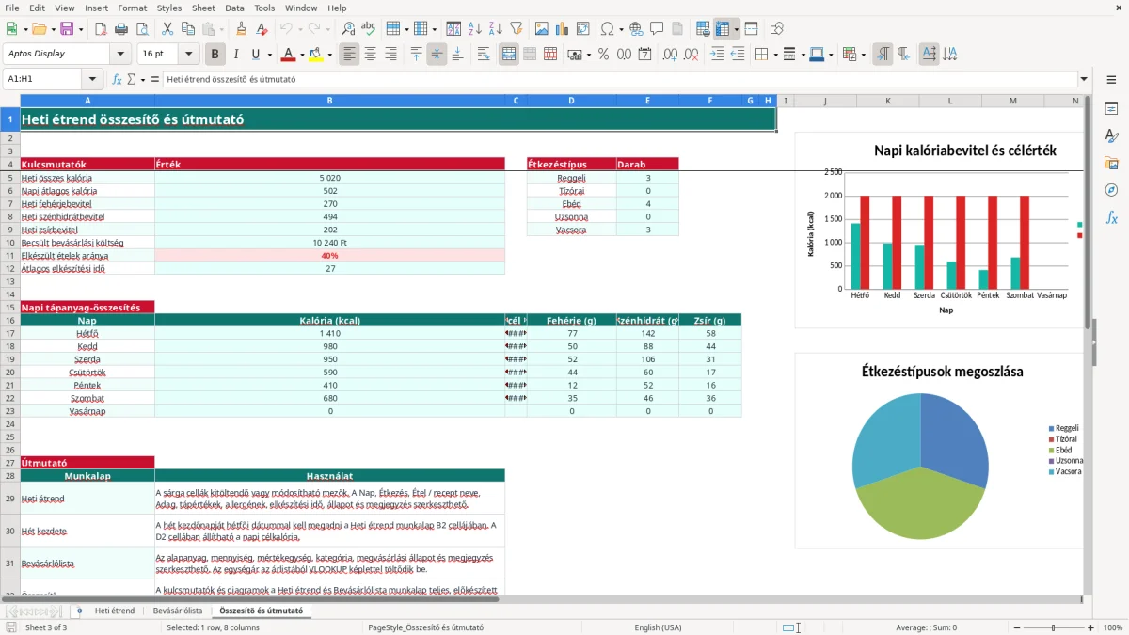Click the Cut scissors icon

[167, 29]
